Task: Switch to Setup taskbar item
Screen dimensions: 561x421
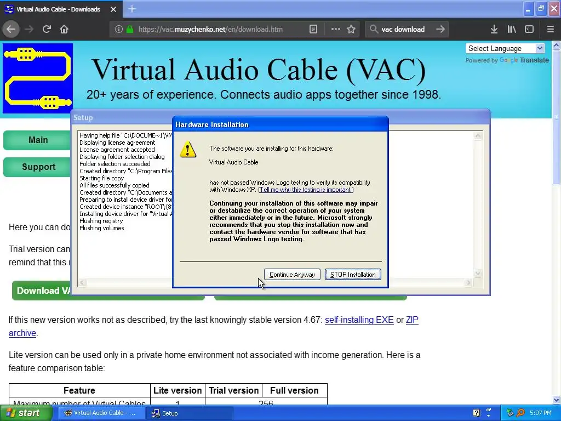Action: (x=190, y=413)
